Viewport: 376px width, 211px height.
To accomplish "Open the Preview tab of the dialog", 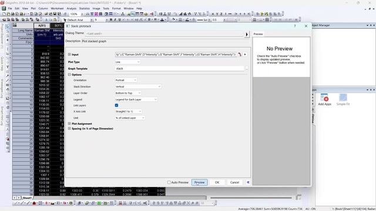I will (x=258, y=34).
